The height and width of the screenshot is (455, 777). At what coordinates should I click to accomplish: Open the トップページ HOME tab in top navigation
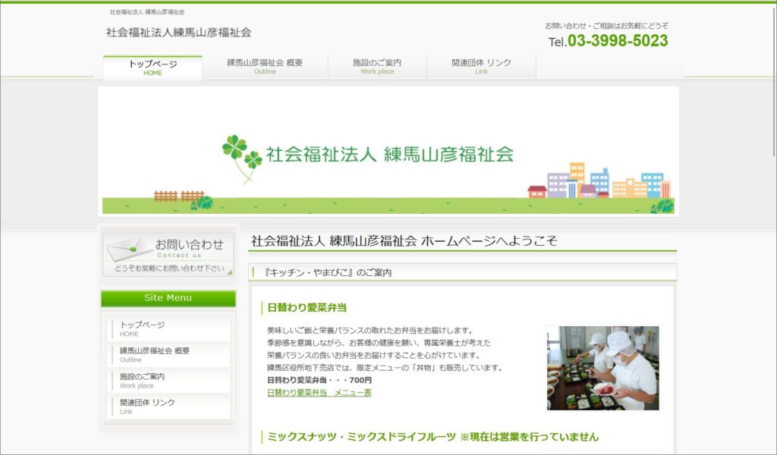pyautogui.click(x=153, y=67)
